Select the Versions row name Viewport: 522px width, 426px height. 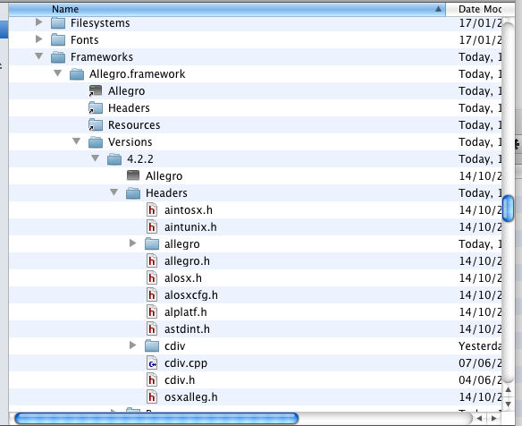[x=130, y=142]
